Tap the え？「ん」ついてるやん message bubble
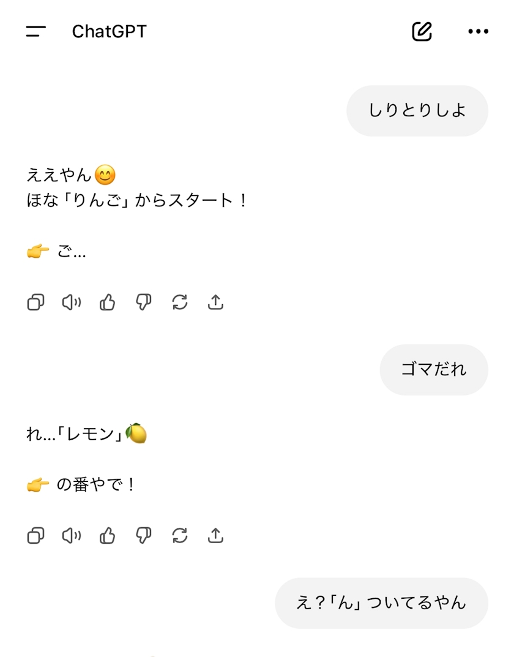This screenshot has width=514, height=657. coord(381,603)
